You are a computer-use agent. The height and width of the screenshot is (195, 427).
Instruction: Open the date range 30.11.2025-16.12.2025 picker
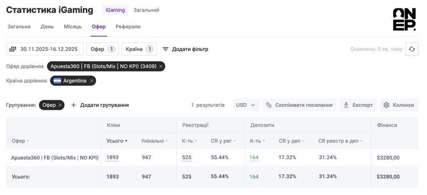pos(45,49)
